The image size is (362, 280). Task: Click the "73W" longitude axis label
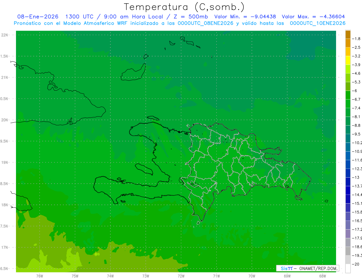click(x=146, y=276)
